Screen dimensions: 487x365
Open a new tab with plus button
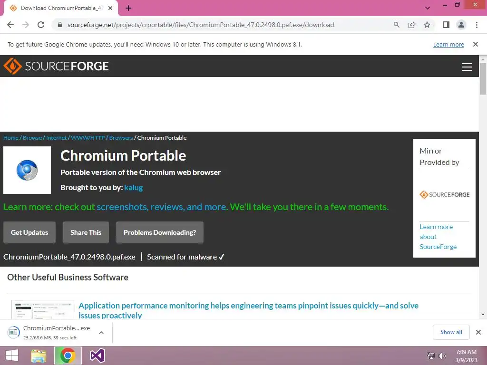[x=128, y=9]
